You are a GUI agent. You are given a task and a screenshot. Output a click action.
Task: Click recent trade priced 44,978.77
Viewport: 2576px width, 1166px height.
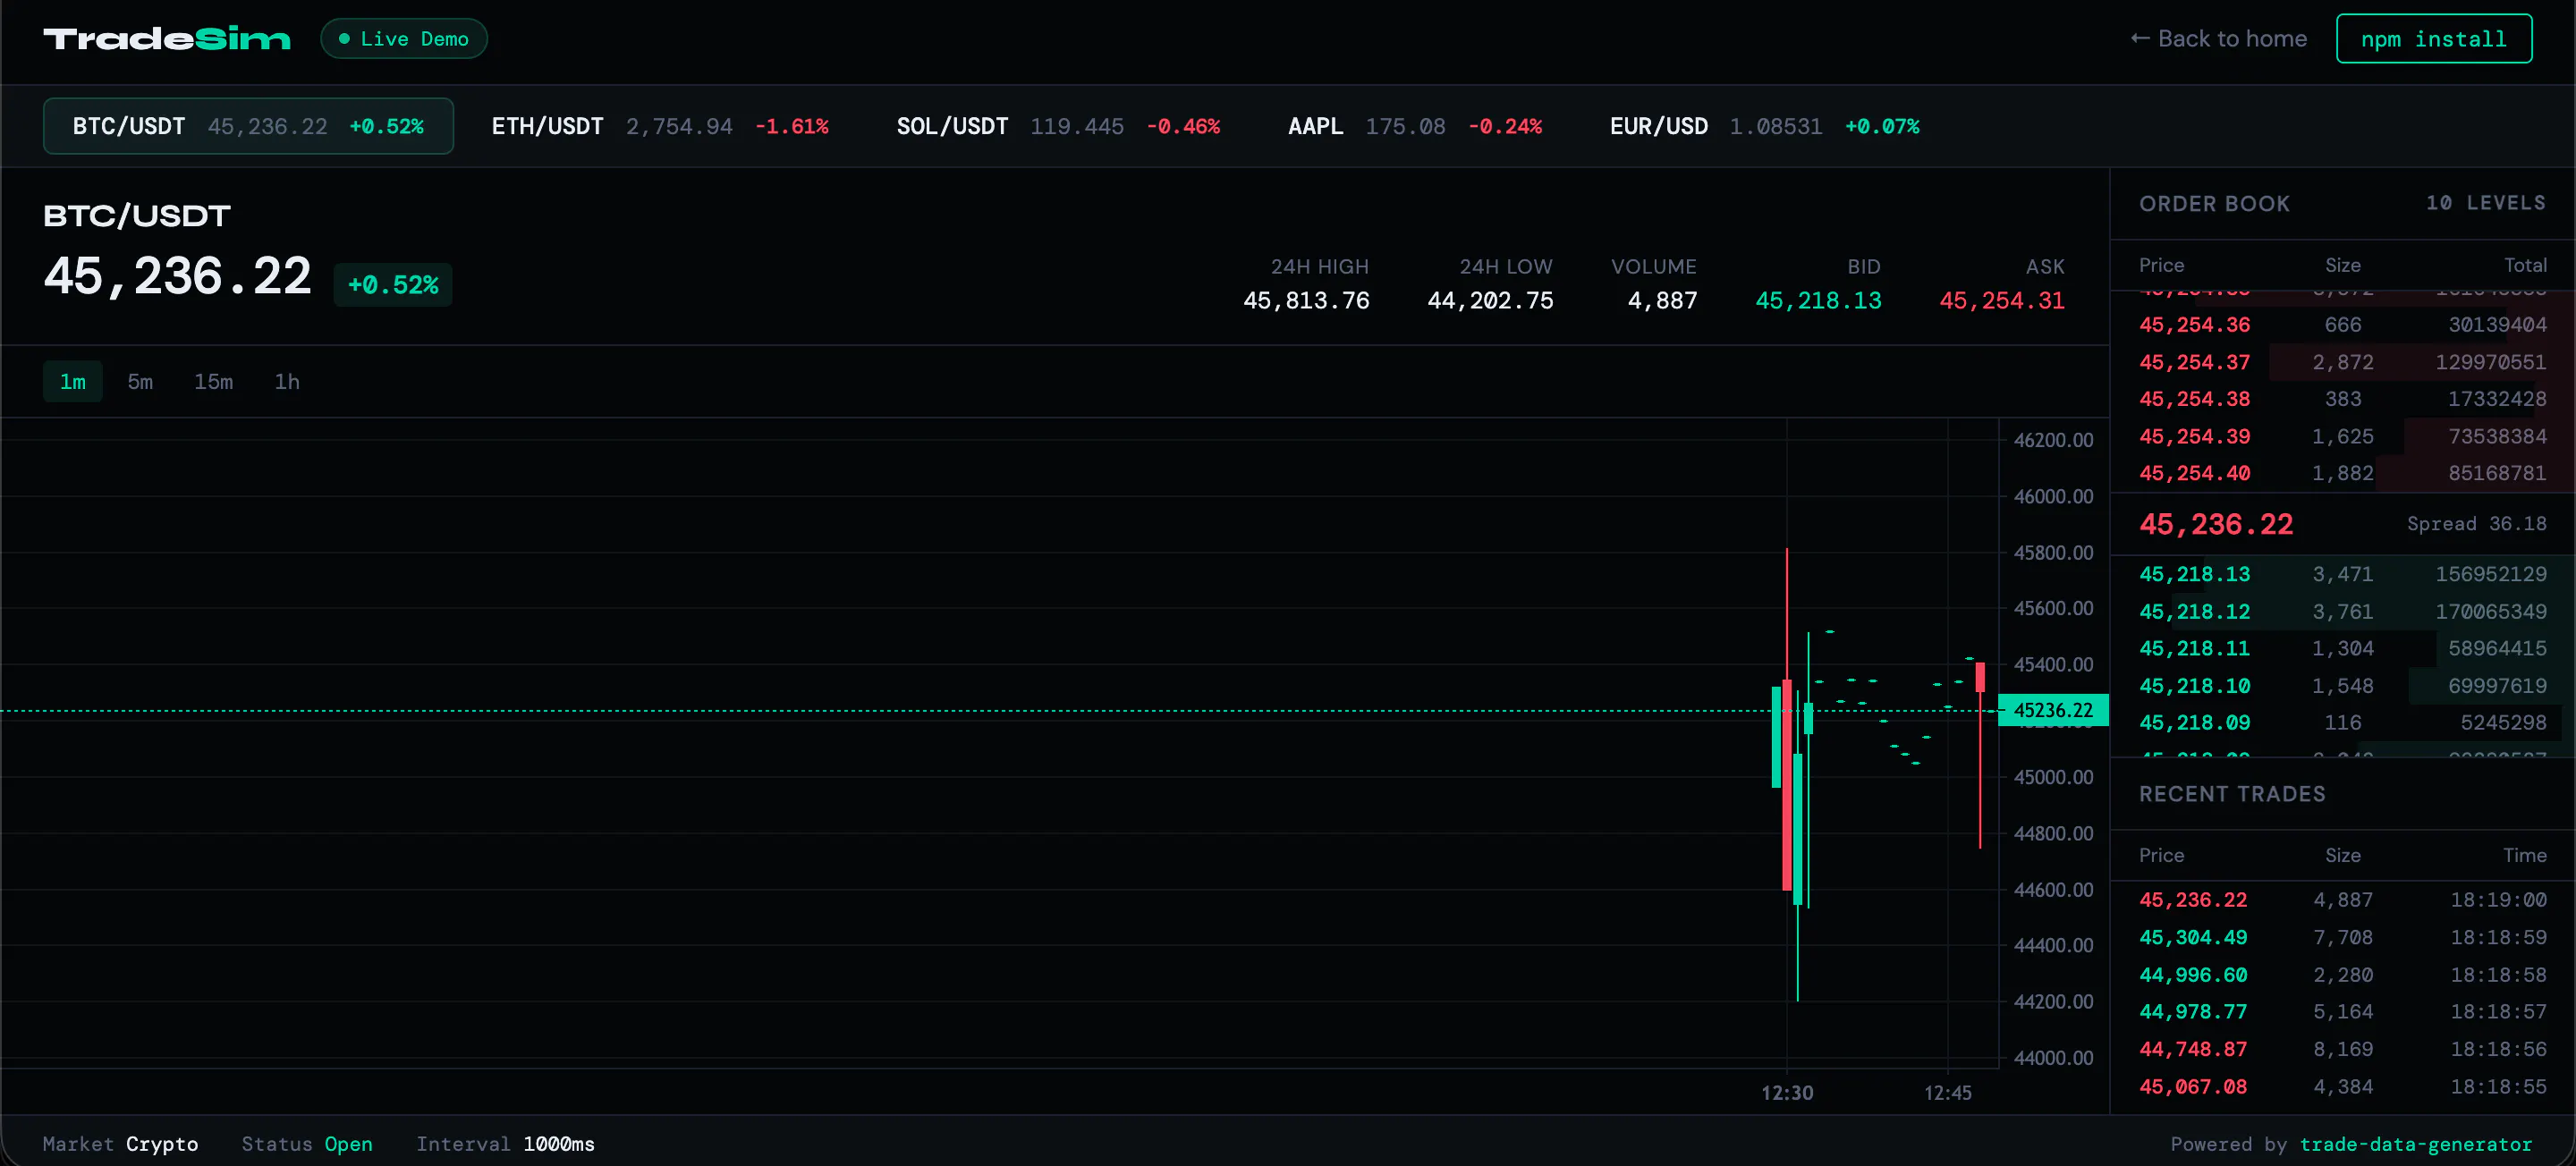coord(2342,1012)
